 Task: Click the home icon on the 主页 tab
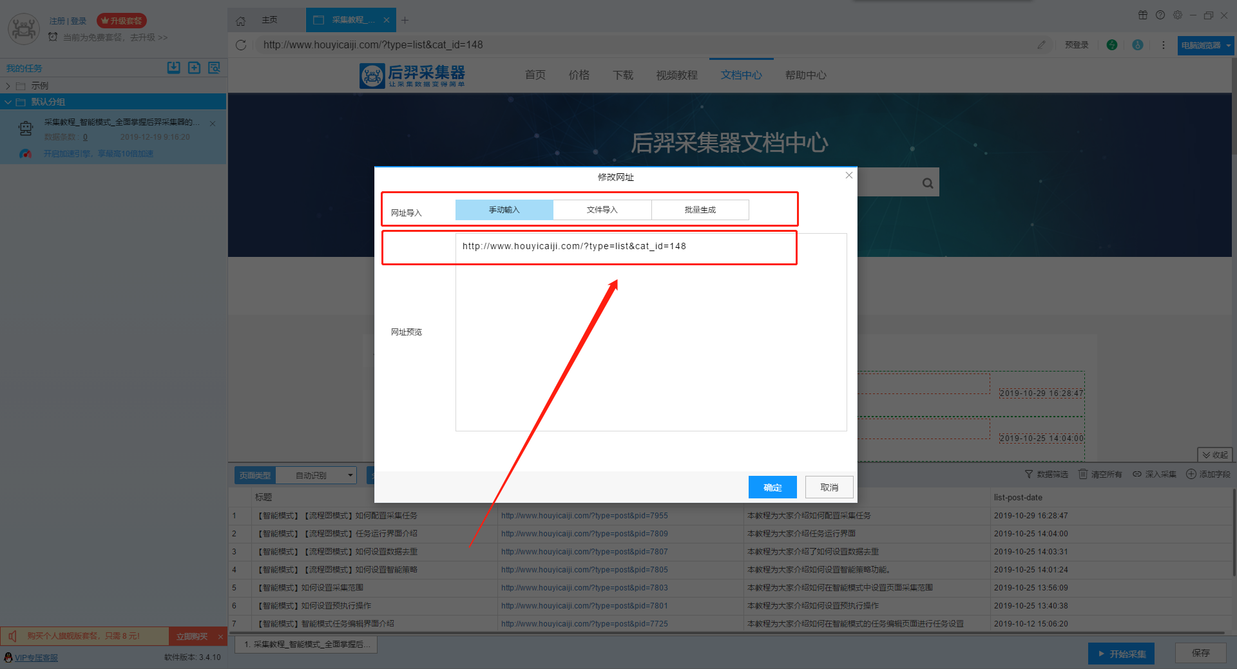click(240, 21)
